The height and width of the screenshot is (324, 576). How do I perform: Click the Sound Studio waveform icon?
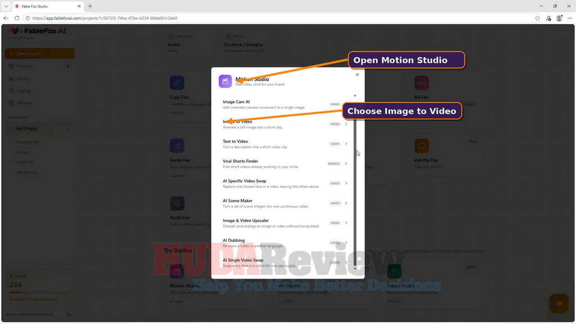point(394,272)
